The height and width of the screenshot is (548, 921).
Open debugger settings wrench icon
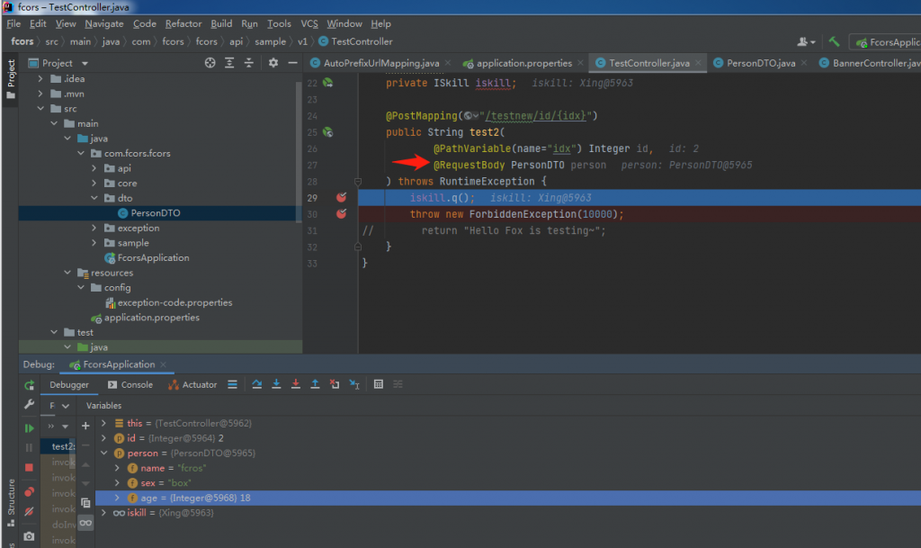(29, 404)
